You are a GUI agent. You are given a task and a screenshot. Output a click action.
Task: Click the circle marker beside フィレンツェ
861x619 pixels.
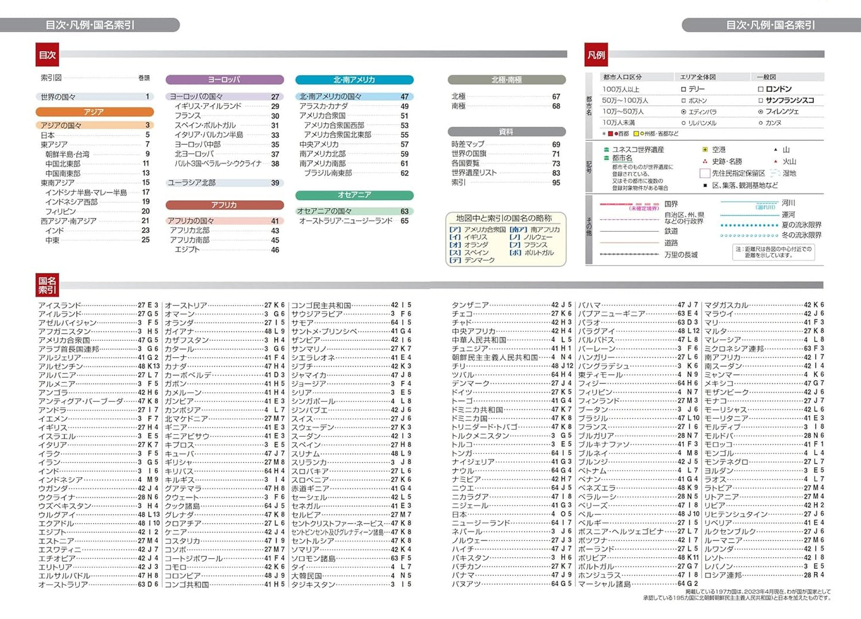coord(760,111)
